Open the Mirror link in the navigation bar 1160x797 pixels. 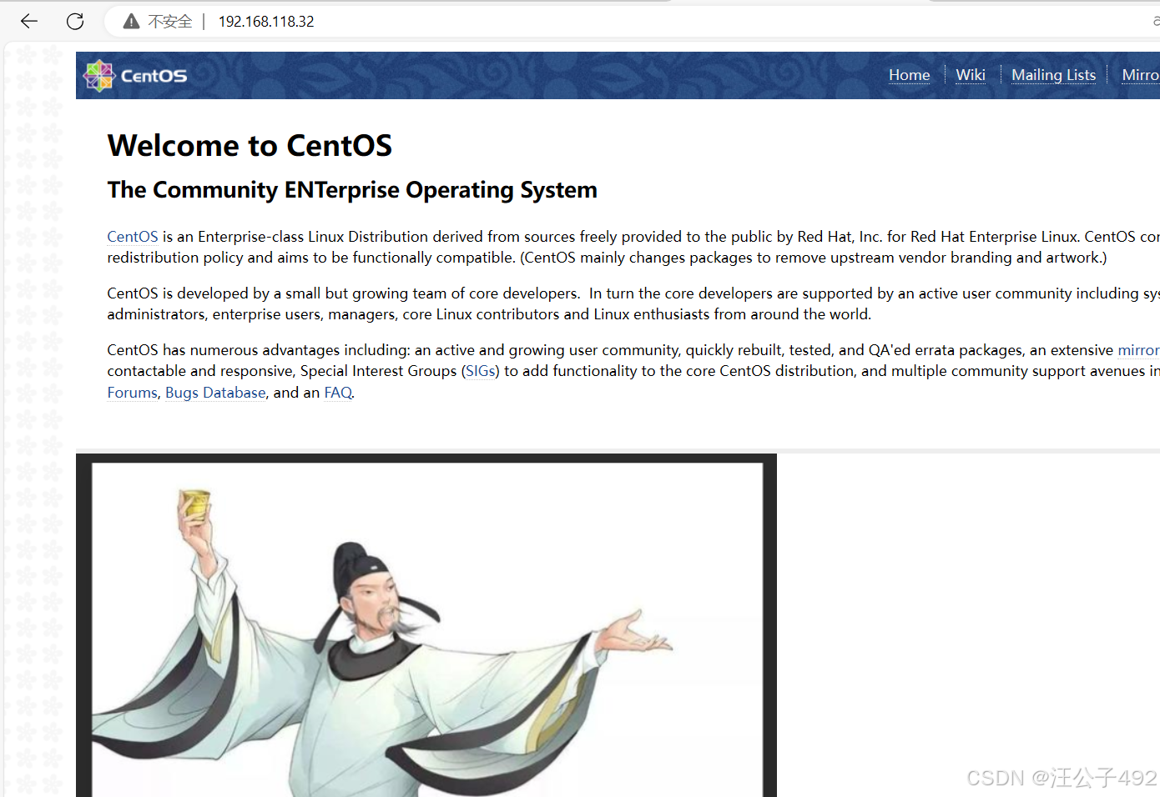(x=1141, y=74)
